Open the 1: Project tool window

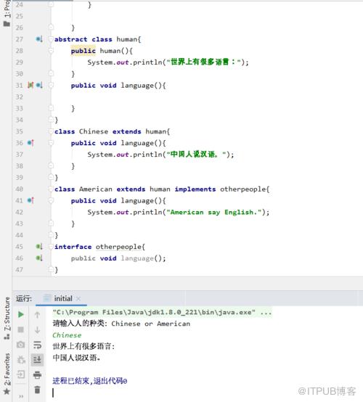7,13
